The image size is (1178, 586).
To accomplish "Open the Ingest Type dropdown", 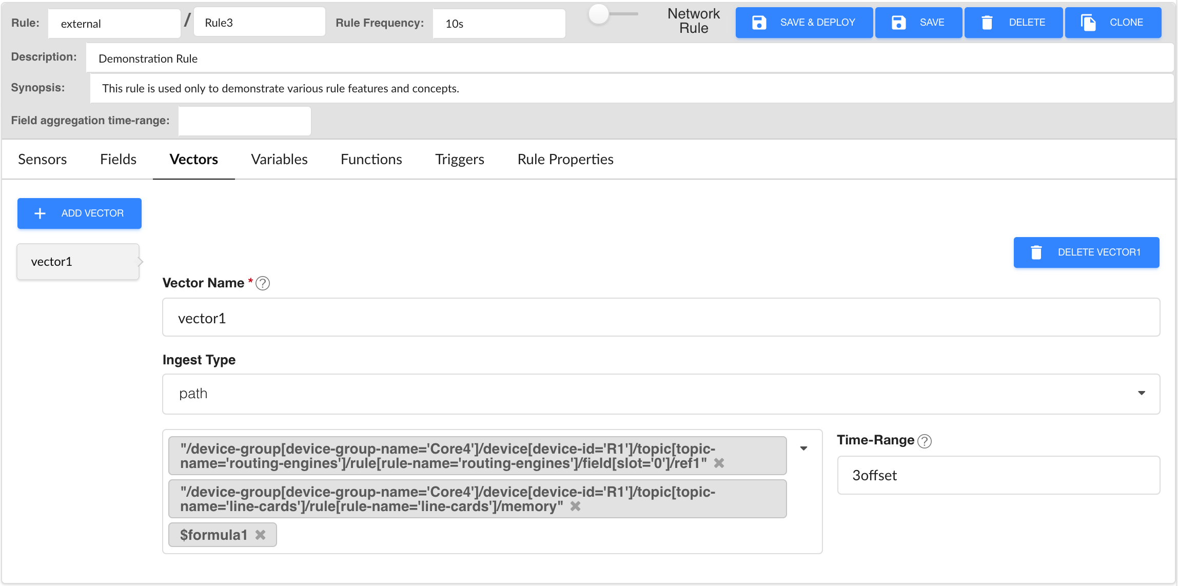I will 661,394.
